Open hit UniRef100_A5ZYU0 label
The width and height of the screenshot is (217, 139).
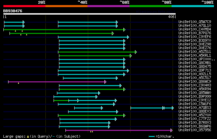(x=195, y=115)
